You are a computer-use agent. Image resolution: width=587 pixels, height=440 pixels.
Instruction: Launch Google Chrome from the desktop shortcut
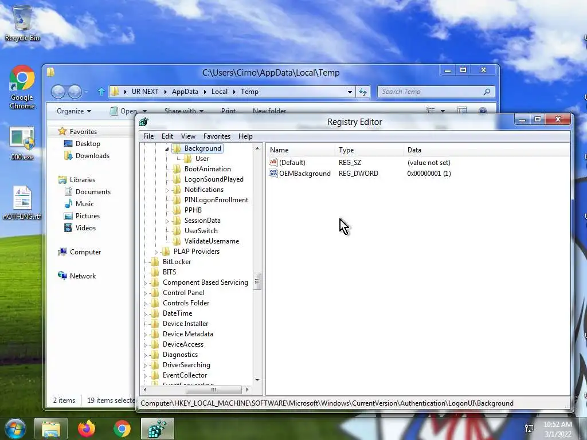tap(22, 87)
